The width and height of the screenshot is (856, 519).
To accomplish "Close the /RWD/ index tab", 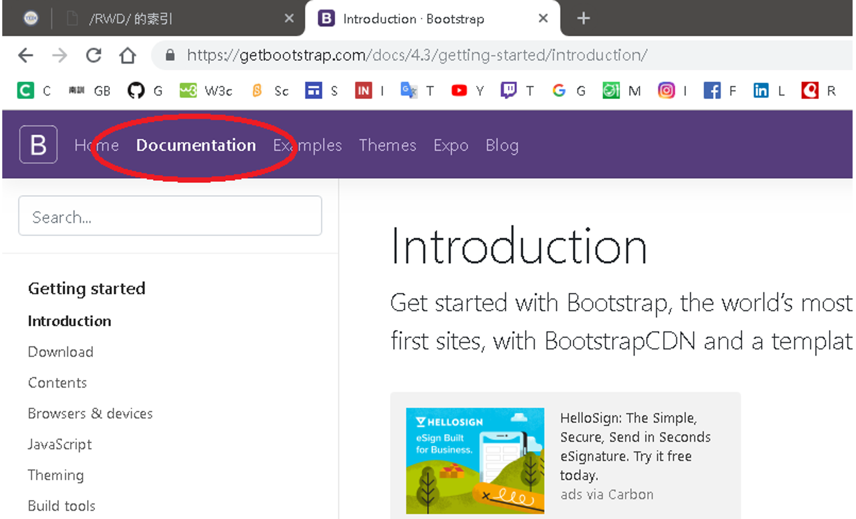I will point(289,18).
